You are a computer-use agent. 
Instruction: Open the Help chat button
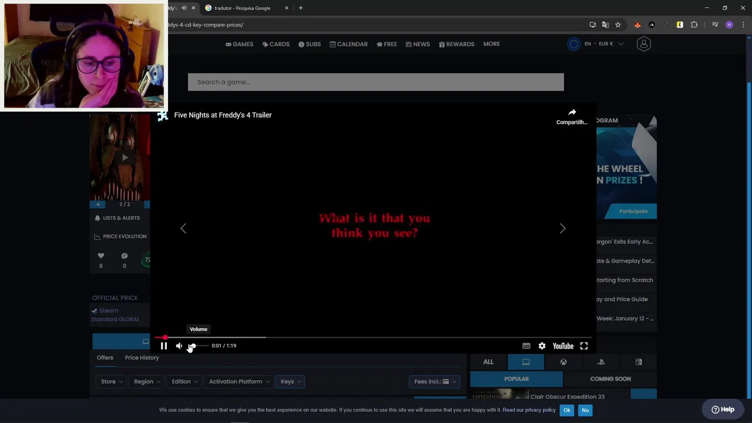click(723, 409)
